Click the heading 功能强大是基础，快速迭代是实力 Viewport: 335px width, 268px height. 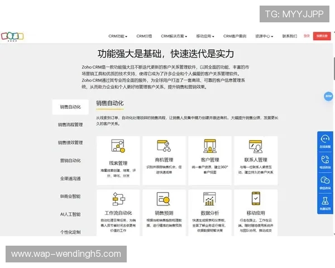166,54
